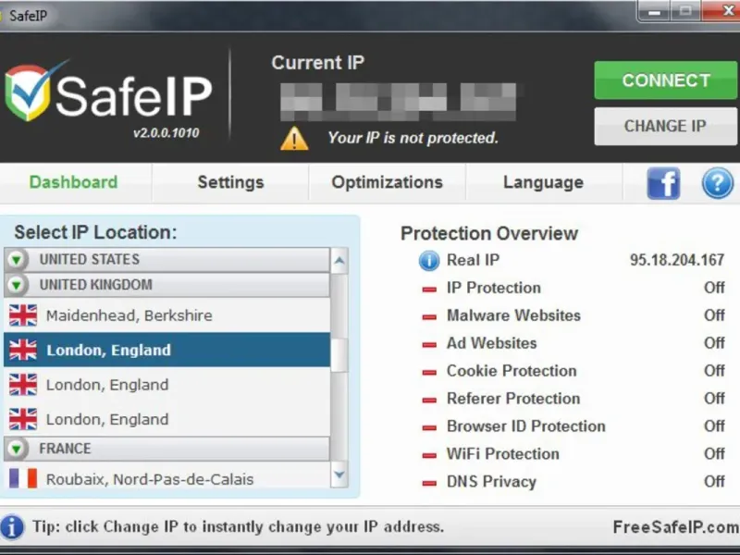Click the Real IP info icon

coord(429,260)
